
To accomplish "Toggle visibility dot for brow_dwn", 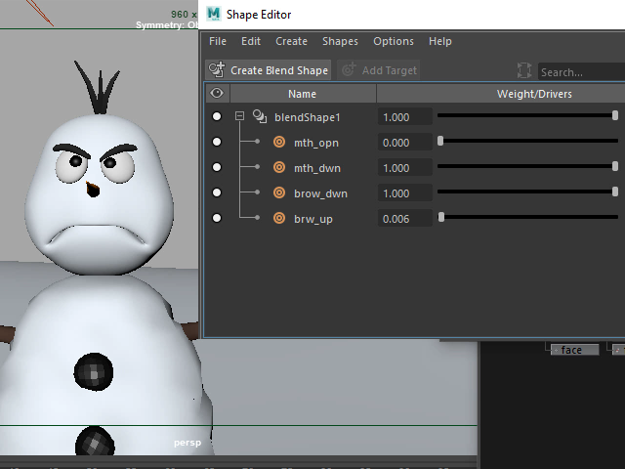I will pos(217,192).
